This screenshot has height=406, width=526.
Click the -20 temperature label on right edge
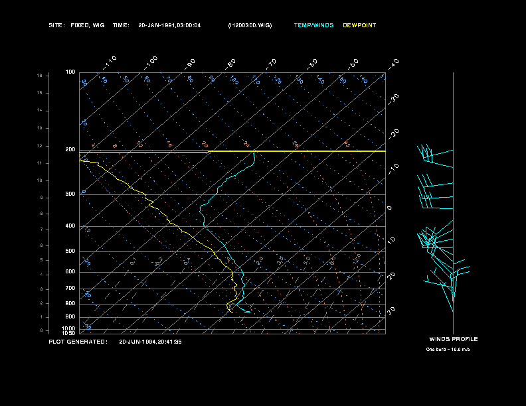[x=393, y=134]
